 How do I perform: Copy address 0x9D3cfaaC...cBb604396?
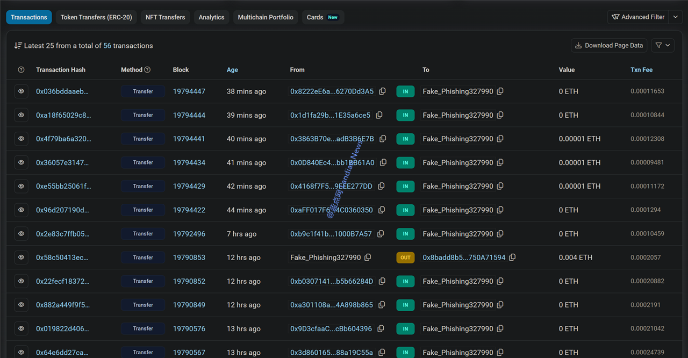tap(381, 328)
